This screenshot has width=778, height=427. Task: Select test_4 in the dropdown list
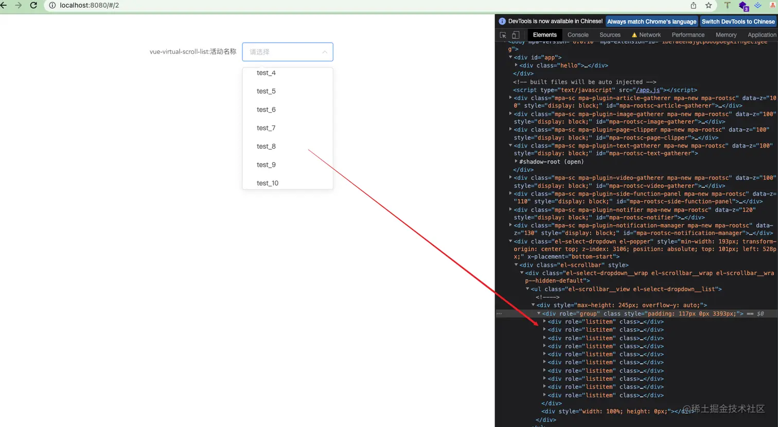(x=288, y=73)
